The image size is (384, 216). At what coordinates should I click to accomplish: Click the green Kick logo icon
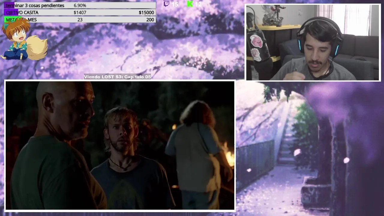190,4
